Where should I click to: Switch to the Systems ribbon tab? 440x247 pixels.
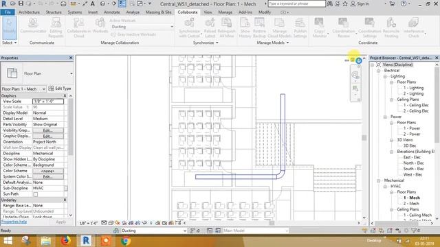[75, 12]
